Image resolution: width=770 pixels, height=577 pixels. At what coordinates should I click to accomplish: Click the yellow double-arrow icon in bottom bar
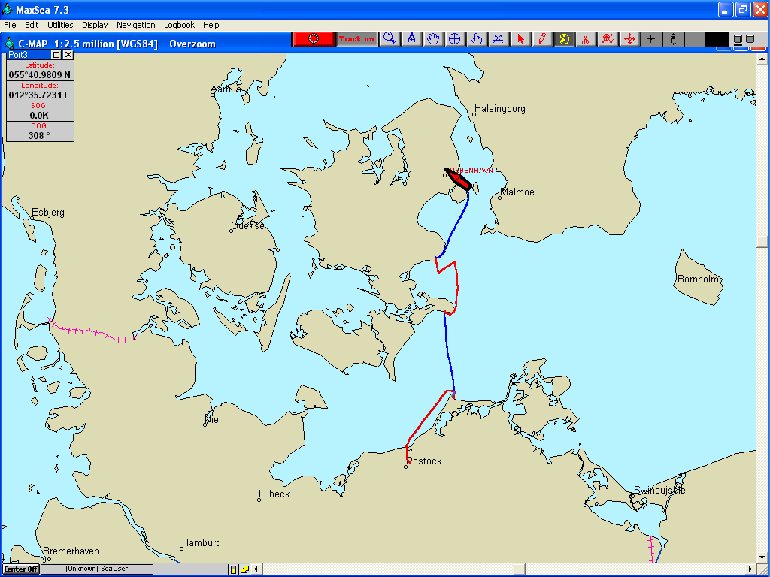point(244,569)
